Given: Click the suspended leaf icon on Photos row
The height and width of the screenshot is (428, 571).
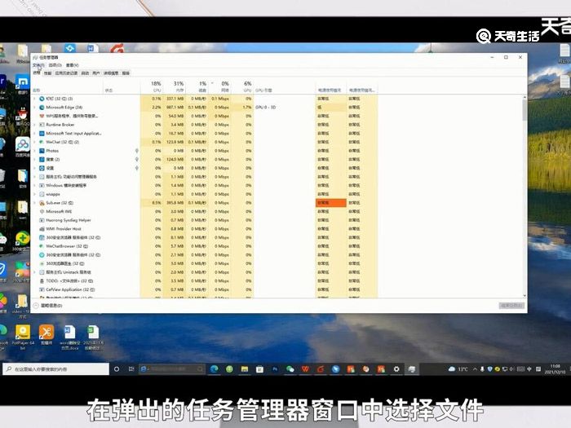Looking at the screenshot, I should [137, 151].
